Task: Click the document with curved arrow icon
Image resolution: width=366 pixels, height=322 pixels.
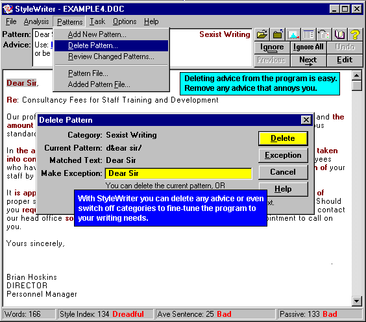Action: 324,35
